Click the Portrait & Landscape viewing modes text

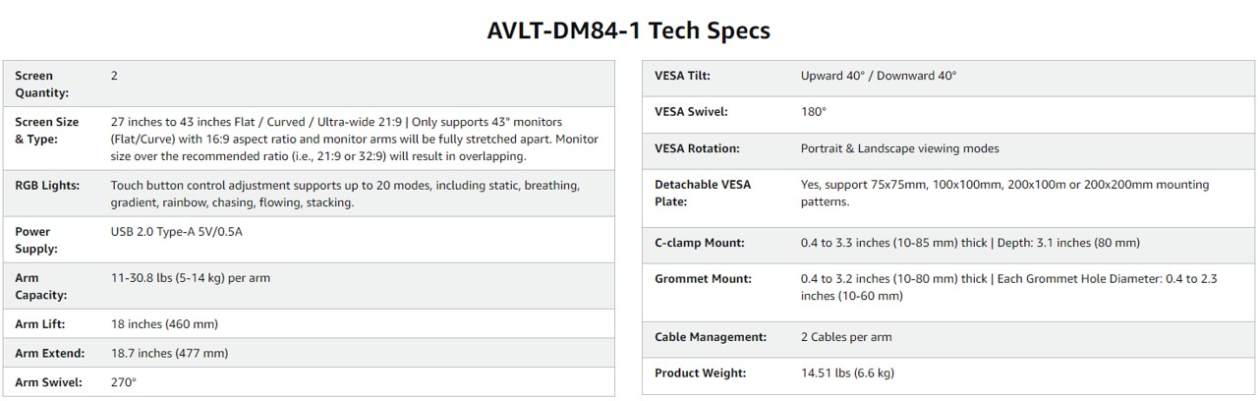[x=900, y=148]
